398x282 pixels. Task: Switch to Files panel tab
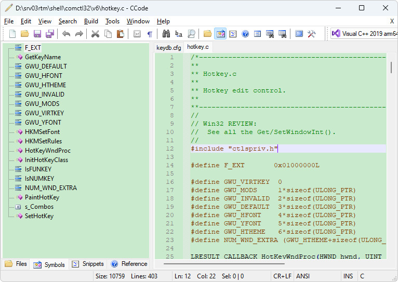(x=16, y=264)
